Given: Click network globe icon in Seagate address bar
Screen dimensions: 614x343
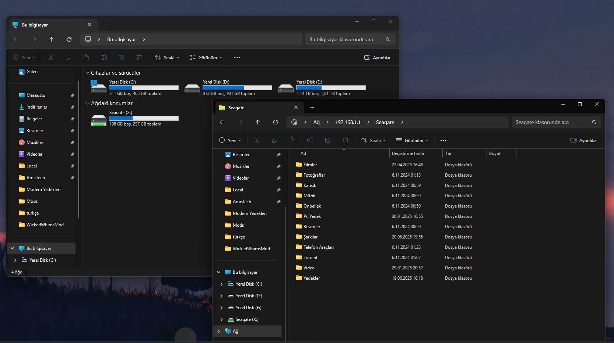Looking at the screenshot, I should point(294,122).
